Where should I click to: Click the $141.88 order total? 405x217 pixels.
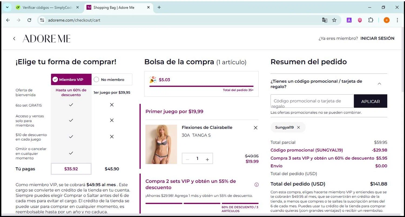pos(379,184)
